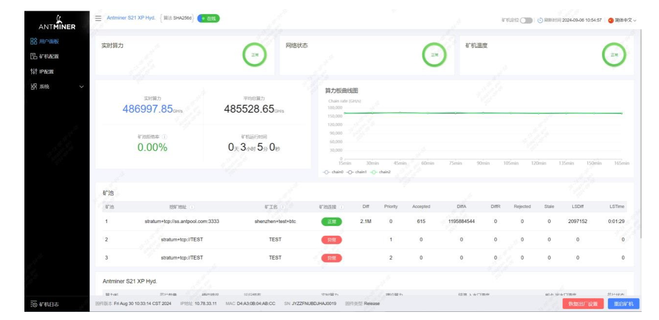This screenshot has height=320, width=659.
Task: Click the green 正常 status of pool 1
Action: [x=331, y=221]
